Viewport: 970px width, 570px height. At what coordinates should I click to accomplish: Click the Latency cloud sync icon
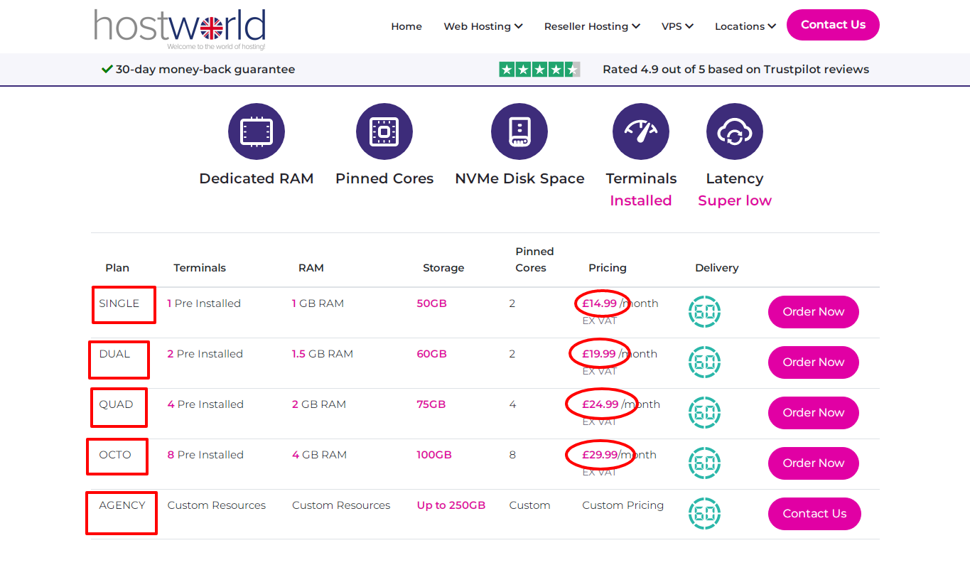point(735,132)
